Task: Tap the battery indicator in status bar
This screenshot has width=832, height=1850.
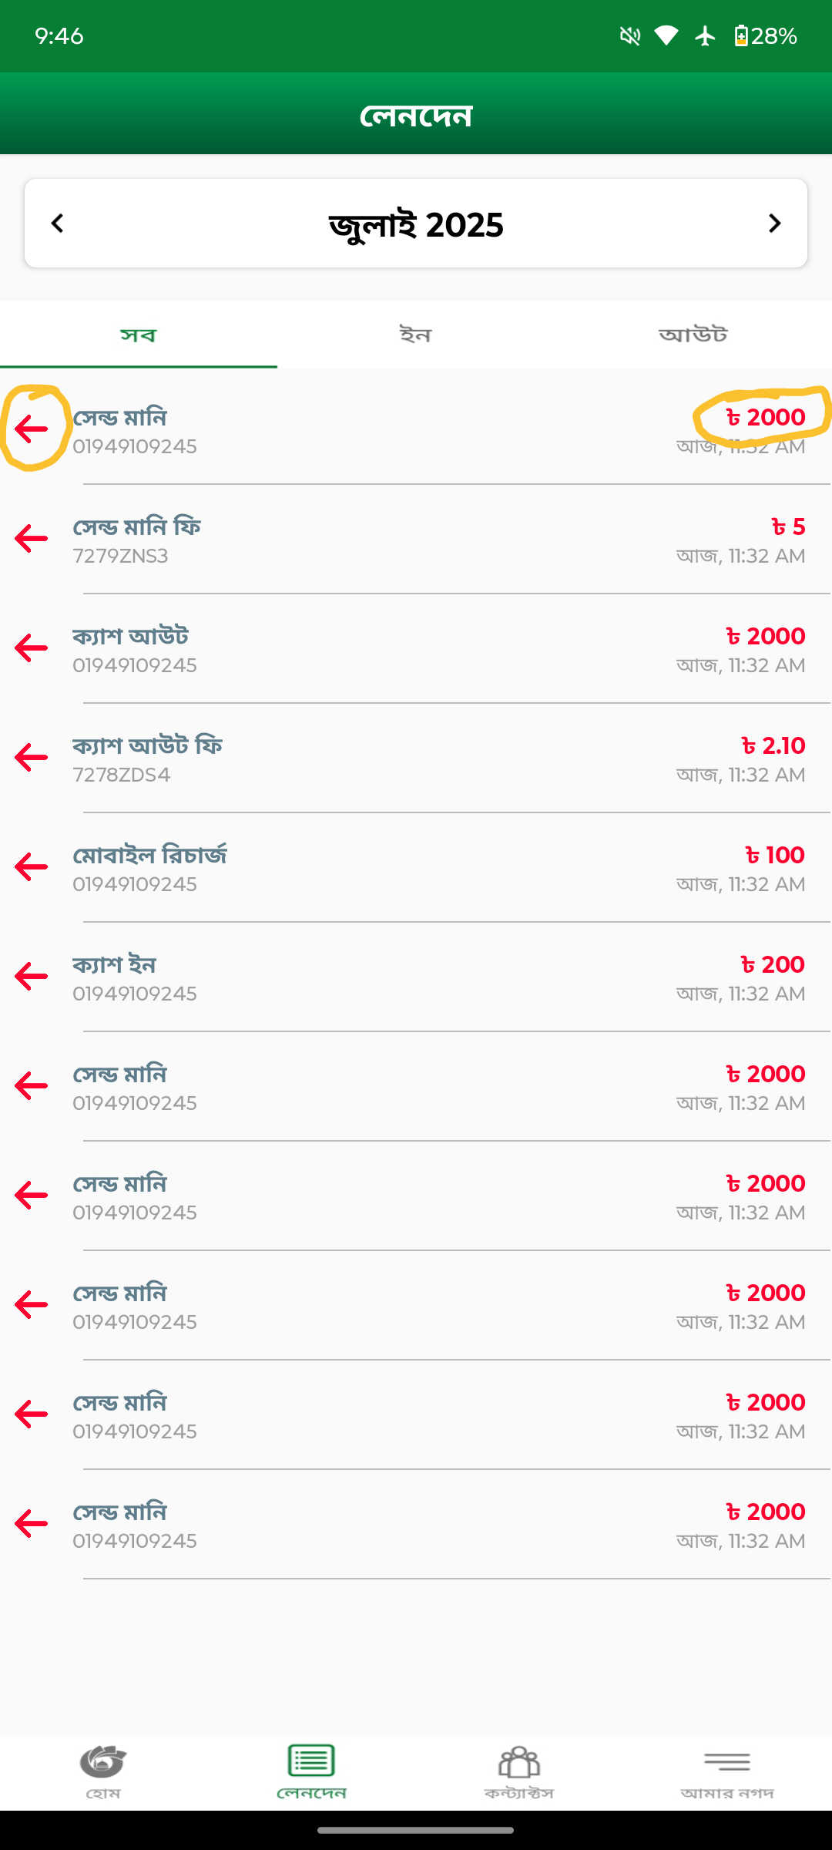Action: tap(741, 36)
